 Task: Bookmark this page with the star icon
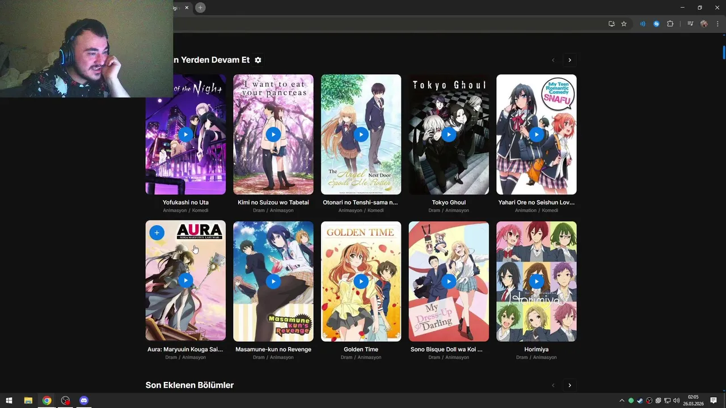click(624, 24)
